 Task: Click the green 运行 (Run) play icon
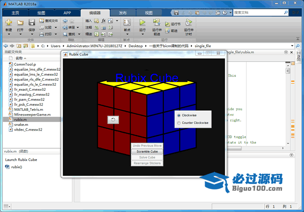pyautogui.click(x=142, y=22)
